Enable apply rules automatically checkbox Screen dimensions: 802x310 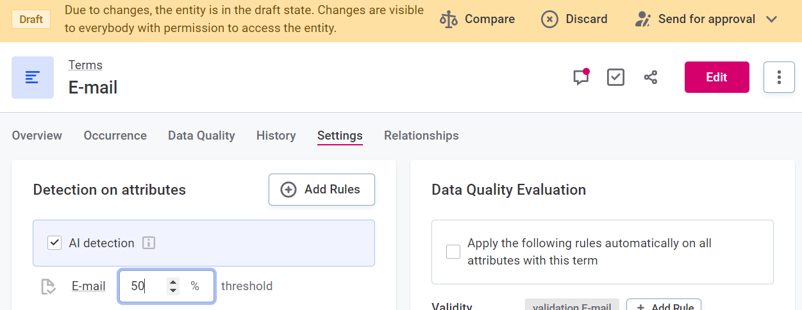(x=453, y=252)
